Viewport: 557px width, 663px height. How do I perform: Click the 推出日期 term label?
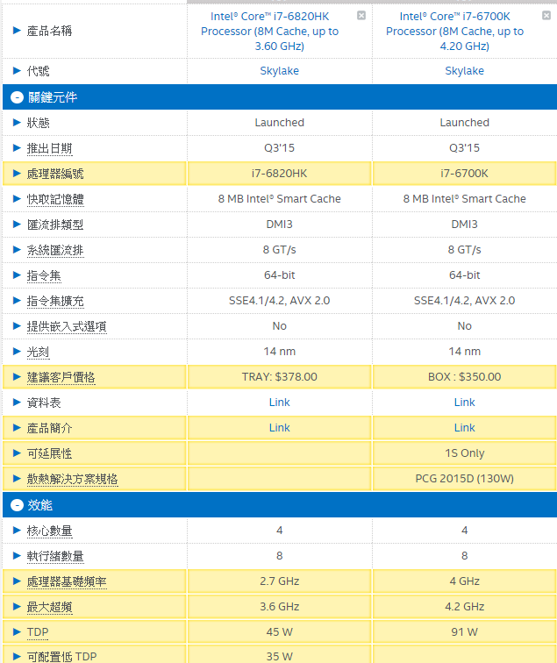tap(49, 148)
